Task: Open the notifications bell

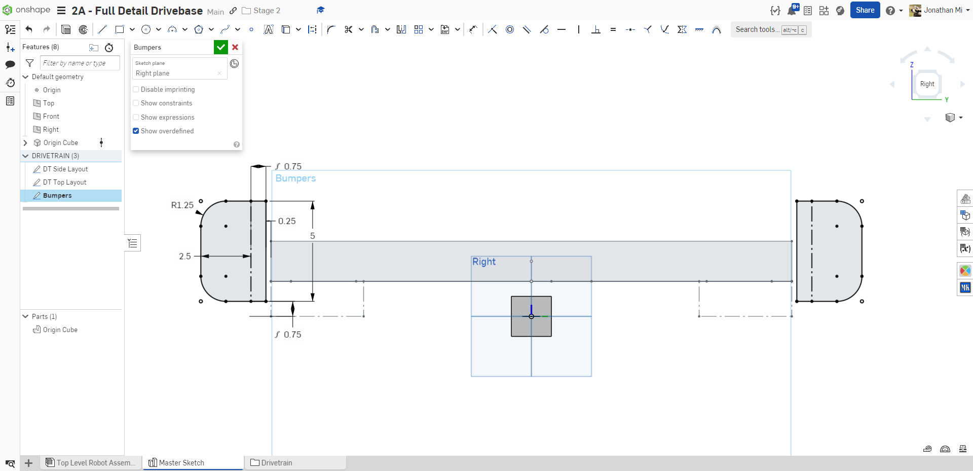Action: [x=792, y=10]
